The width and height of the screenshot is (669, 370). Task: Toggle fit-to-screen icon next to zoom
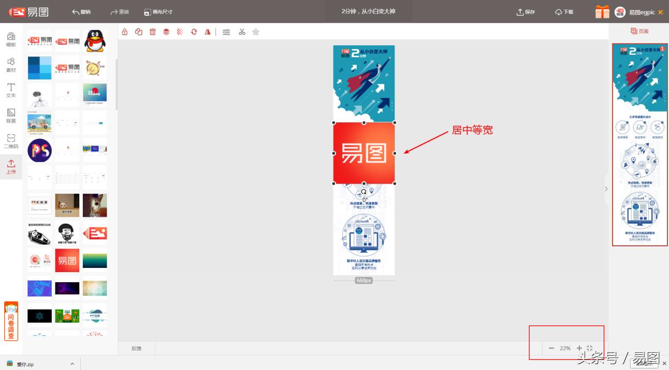pyautogui.click(x=590, y=348)
